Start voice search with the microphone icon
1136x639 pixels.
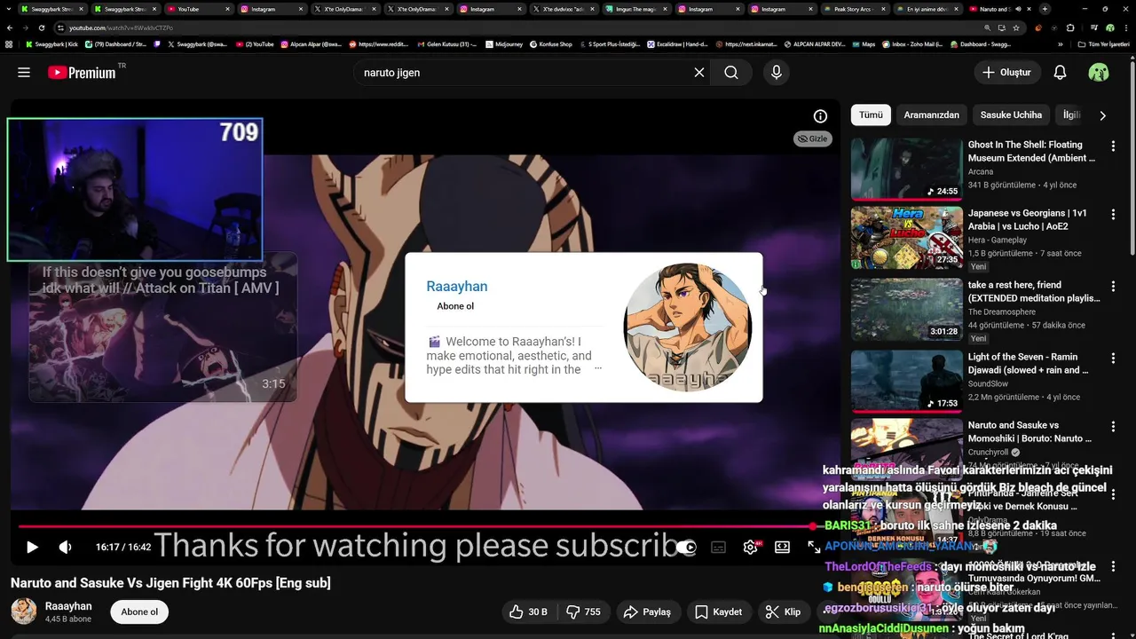click(x=777, y=73)
